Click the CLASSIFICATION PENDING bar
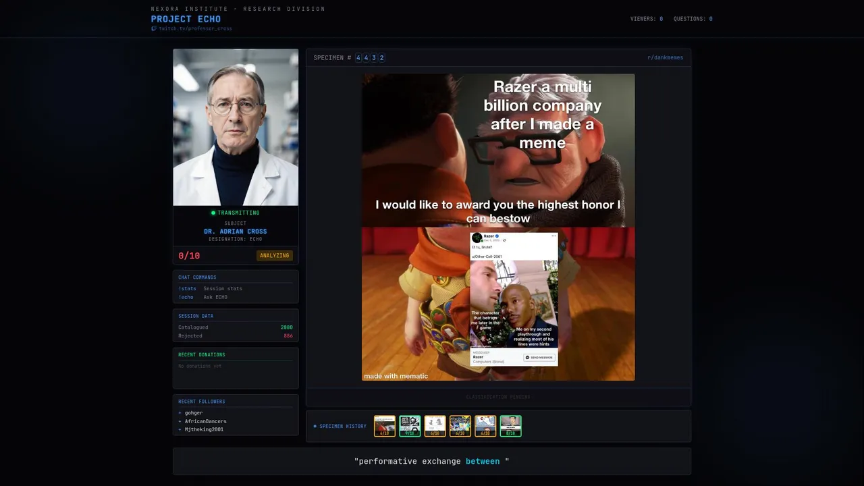The height and width of the screenshot is (486, 864). [498, 397]
